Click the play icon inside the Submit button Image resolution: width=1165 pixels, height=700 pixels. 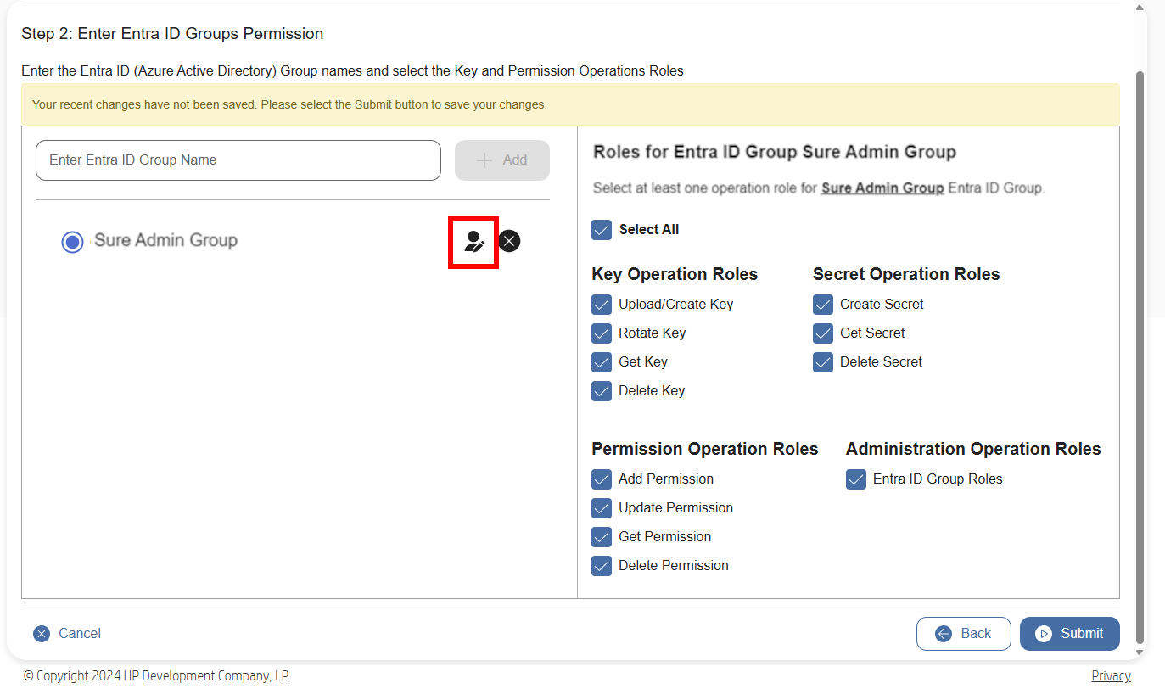(1044, 633)
